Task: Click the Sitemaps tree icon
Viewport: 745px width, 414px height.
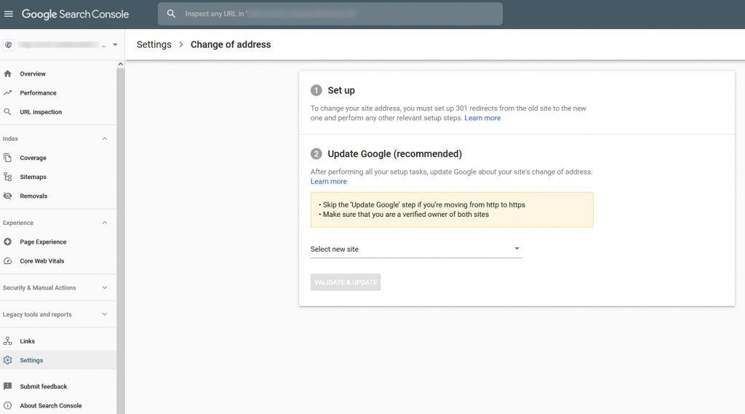Action: tap(7, 177)
